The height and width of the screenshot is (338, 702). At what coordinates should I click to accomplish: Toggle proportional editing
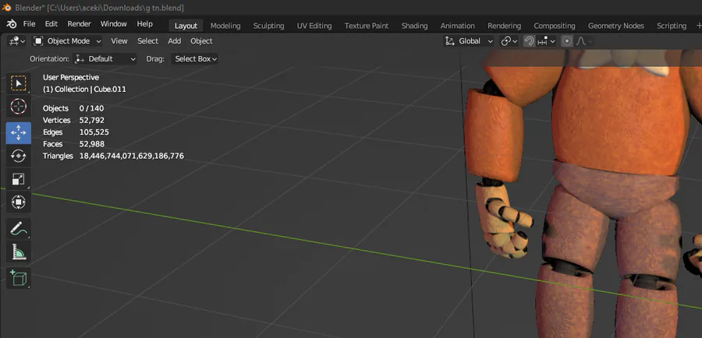tap(567, 41)
